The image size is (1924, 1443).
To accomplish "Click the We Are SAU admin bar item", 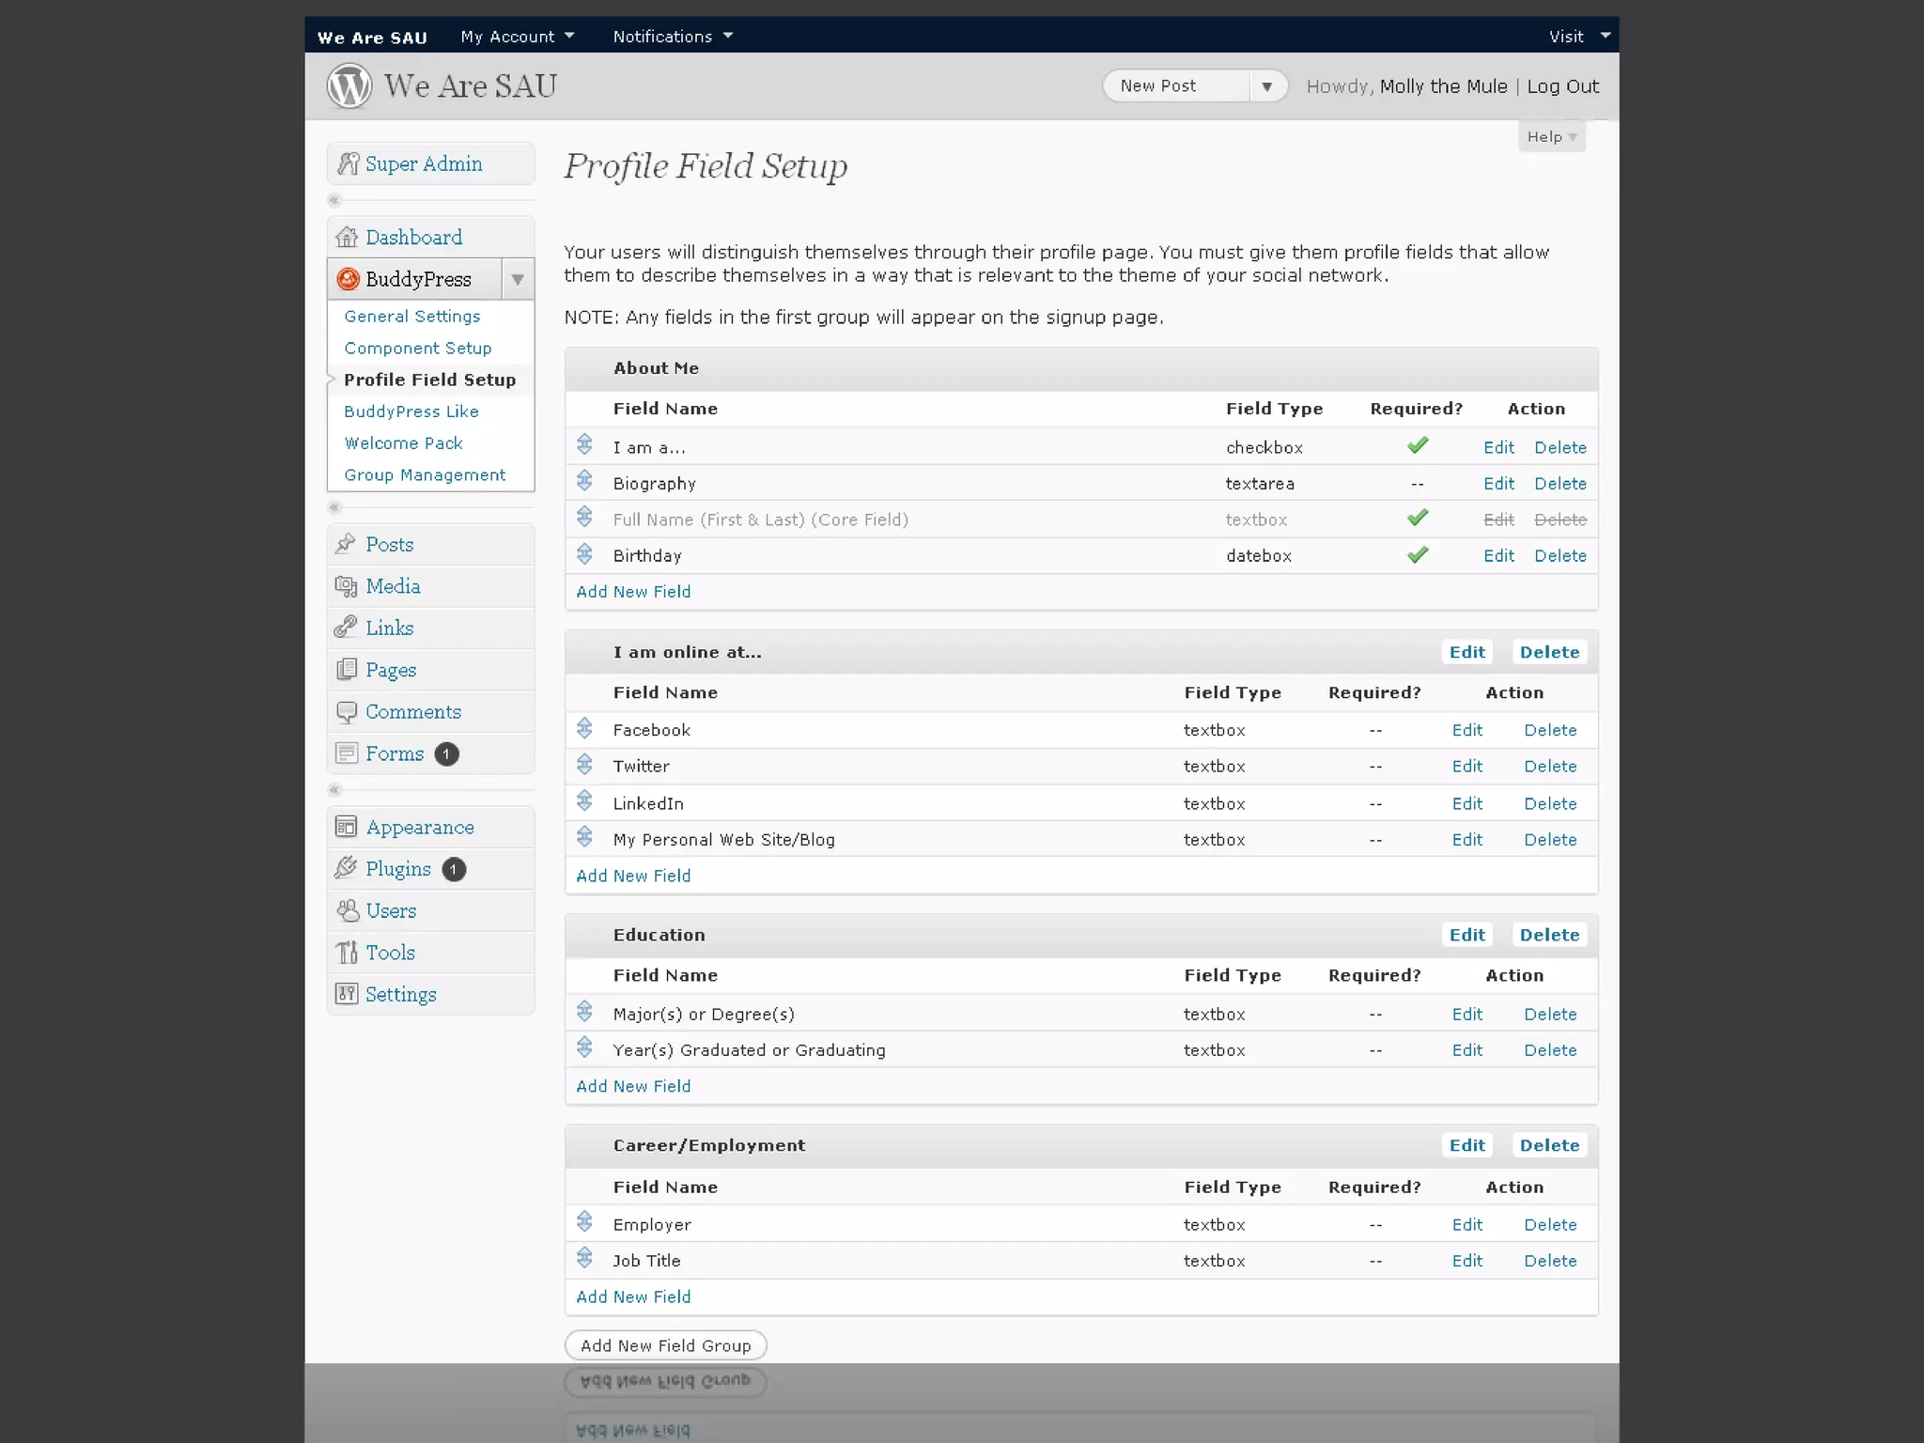I will tap(372, 38).
